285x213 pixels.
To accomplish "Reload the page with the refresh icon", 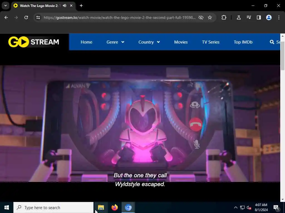I will tap(26, 17).
